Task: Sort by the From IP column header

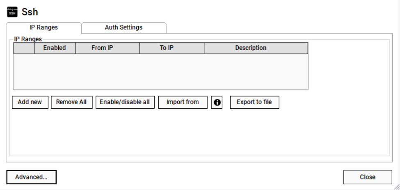Action: click(102, 48)
